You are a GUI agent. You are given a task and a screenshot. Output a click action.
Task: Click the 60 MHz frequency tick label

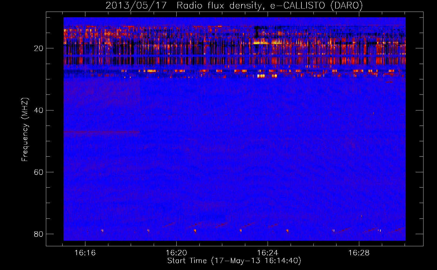pyautogui.click(x=39, y=172)
